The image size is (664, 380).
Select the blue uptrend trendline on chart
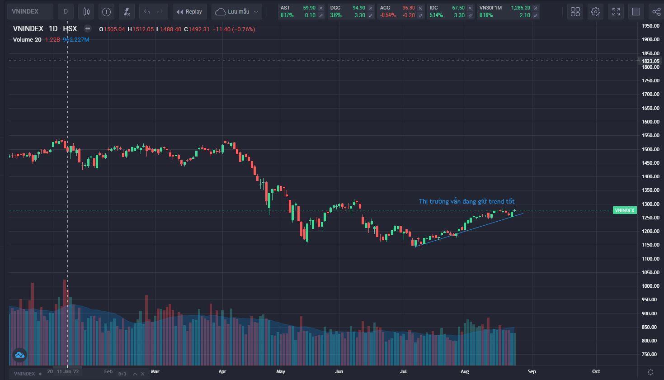pos(469,230)
